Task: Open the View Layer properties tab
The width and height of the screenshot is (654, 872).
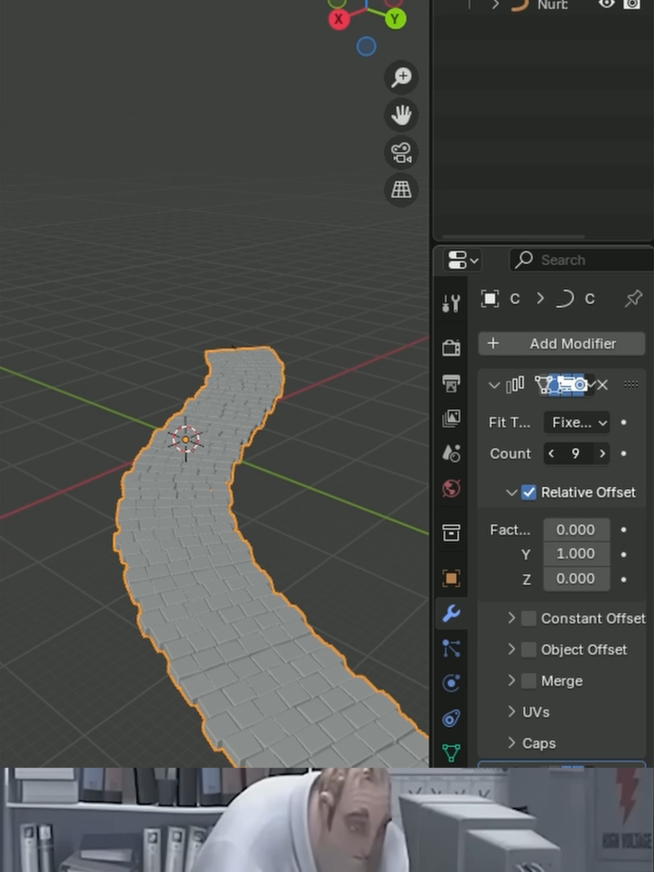Action: click(x=451, y=418)
